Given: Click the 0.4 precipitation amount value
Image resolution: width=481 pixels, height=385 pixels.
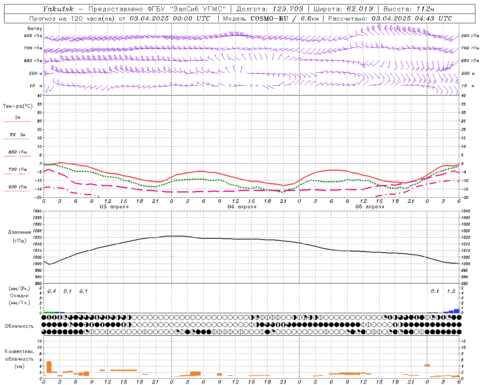Looking at the screenshot, I should [x=52, y=291].
